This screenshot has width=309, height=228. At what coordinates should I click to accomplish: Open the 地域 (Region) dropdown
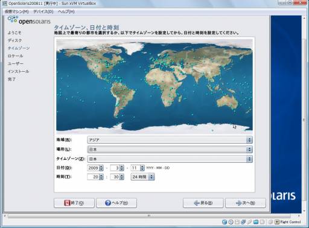click(x=170, y=140)
